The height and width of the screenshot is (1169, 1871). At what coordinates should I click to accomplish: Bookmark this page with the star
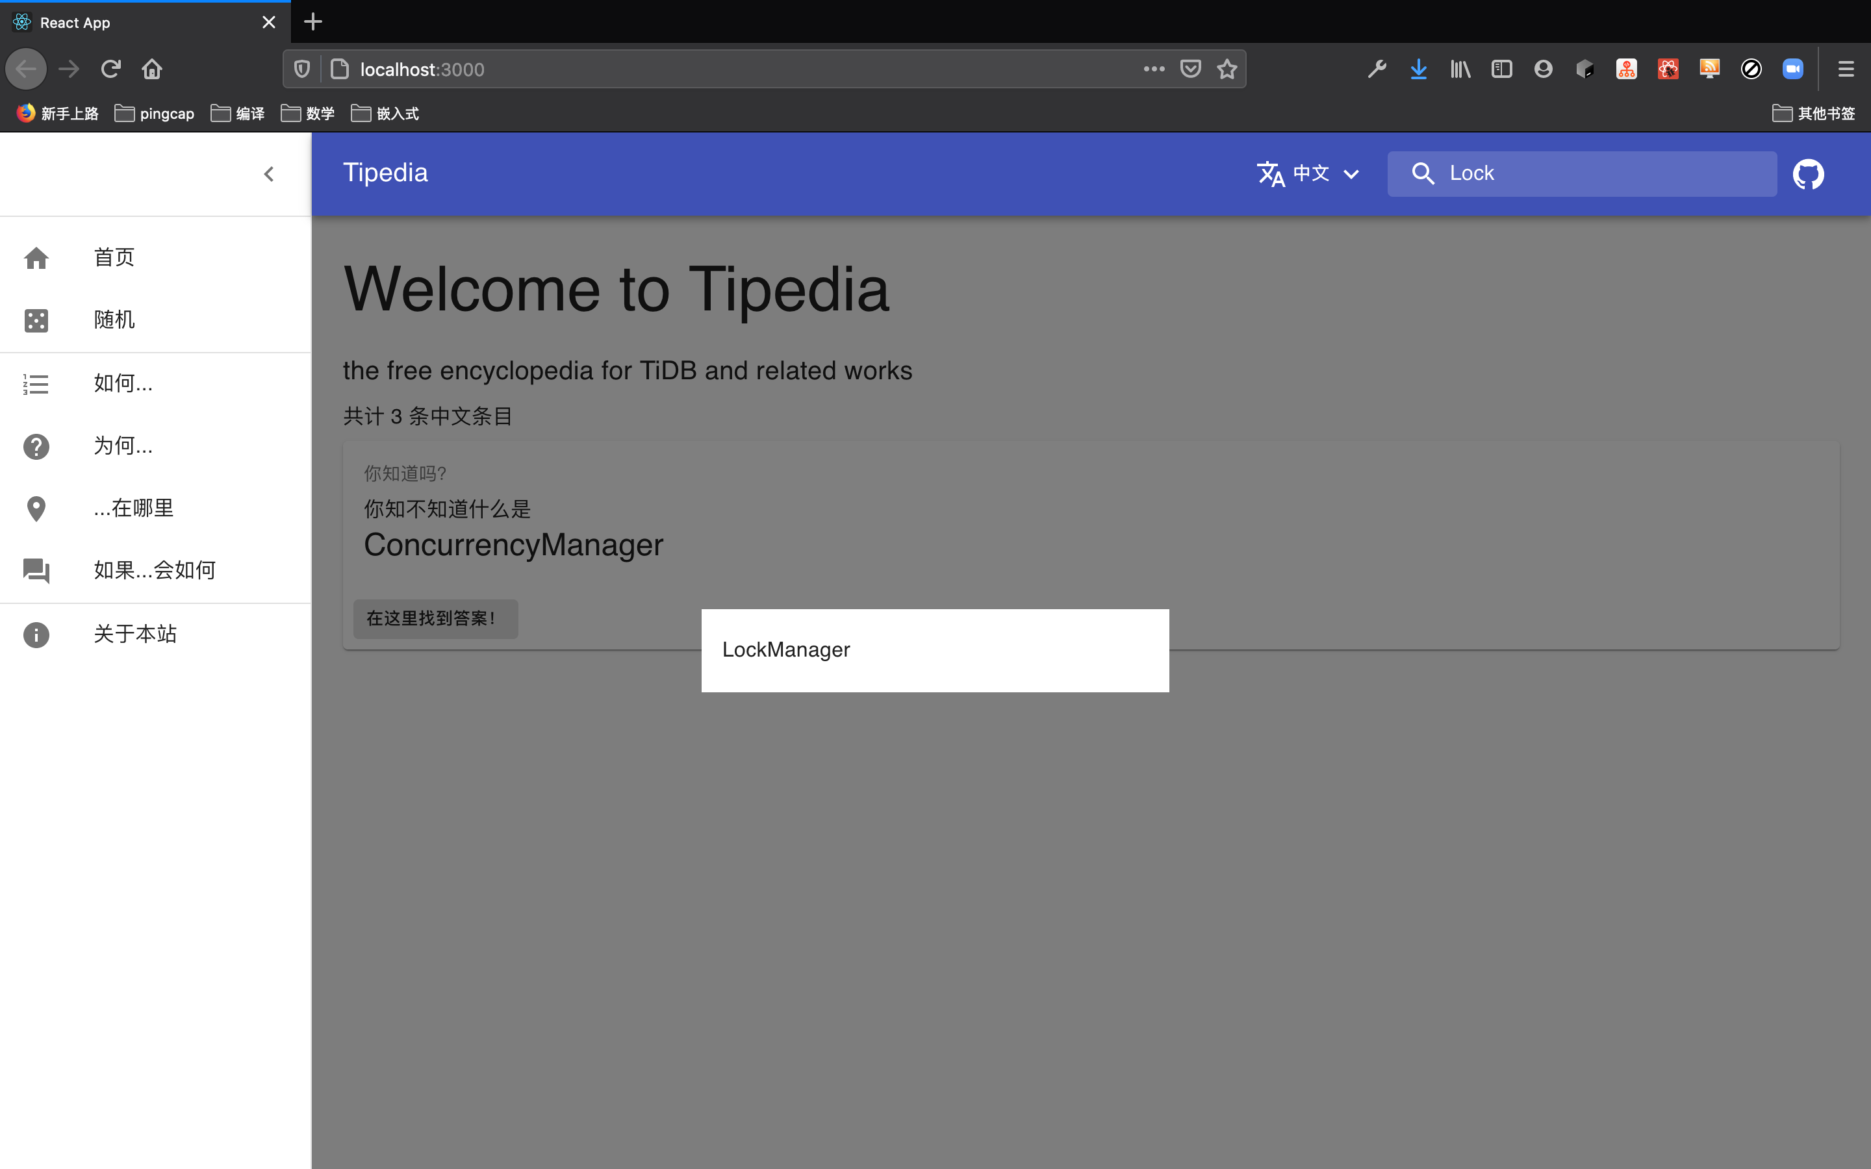click(1227, 69)
